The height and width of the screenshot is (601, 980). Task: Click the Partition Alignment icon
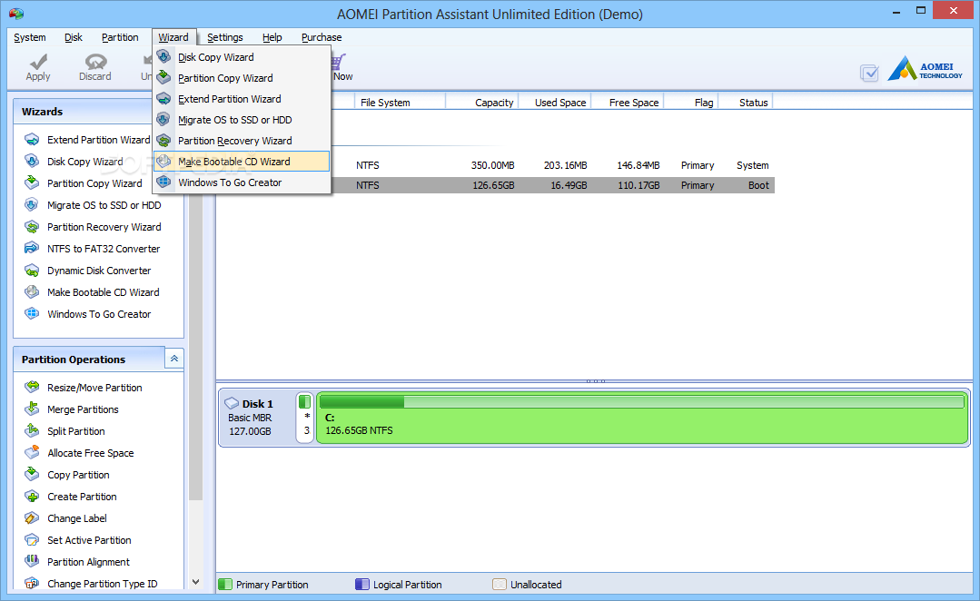[32, 562]
